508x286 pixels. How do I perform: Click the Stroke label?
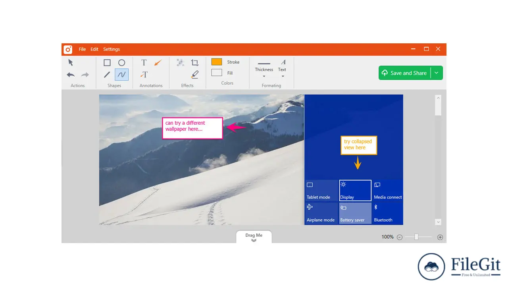coord(233,62)
